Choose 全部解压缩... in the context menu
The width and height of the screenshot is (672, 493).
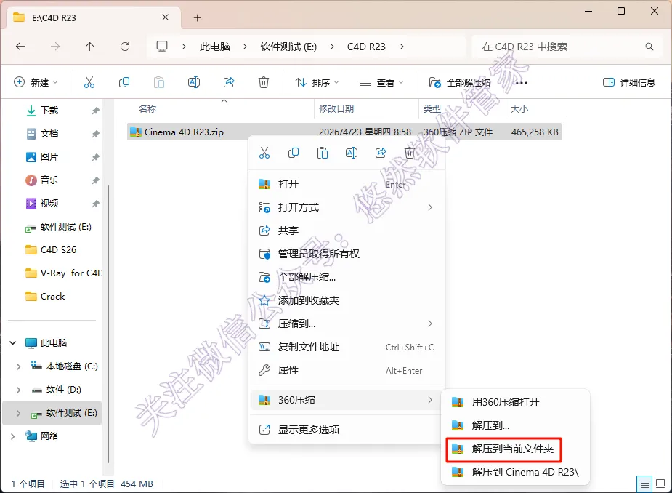[347, 277]
